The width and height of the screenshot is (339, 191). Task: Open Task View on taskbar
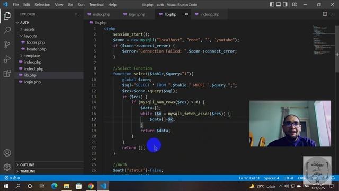tap(42, 186)
